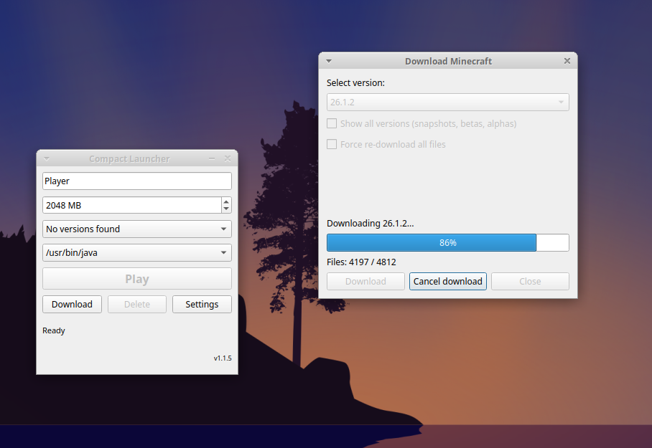Click the Settings button
652x448 pixels.
(202, 305)
